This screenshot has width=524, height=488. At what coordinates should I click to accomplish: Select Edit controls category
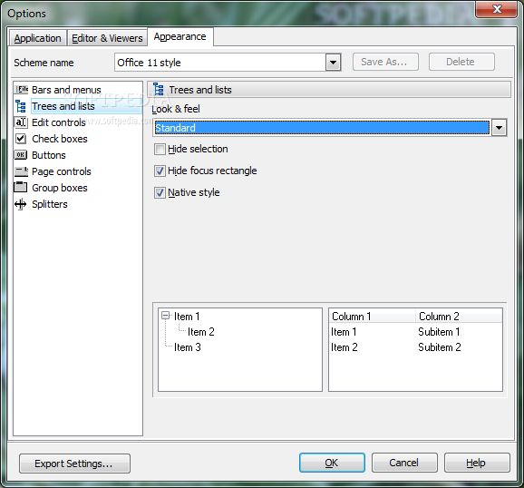point(59,122)
